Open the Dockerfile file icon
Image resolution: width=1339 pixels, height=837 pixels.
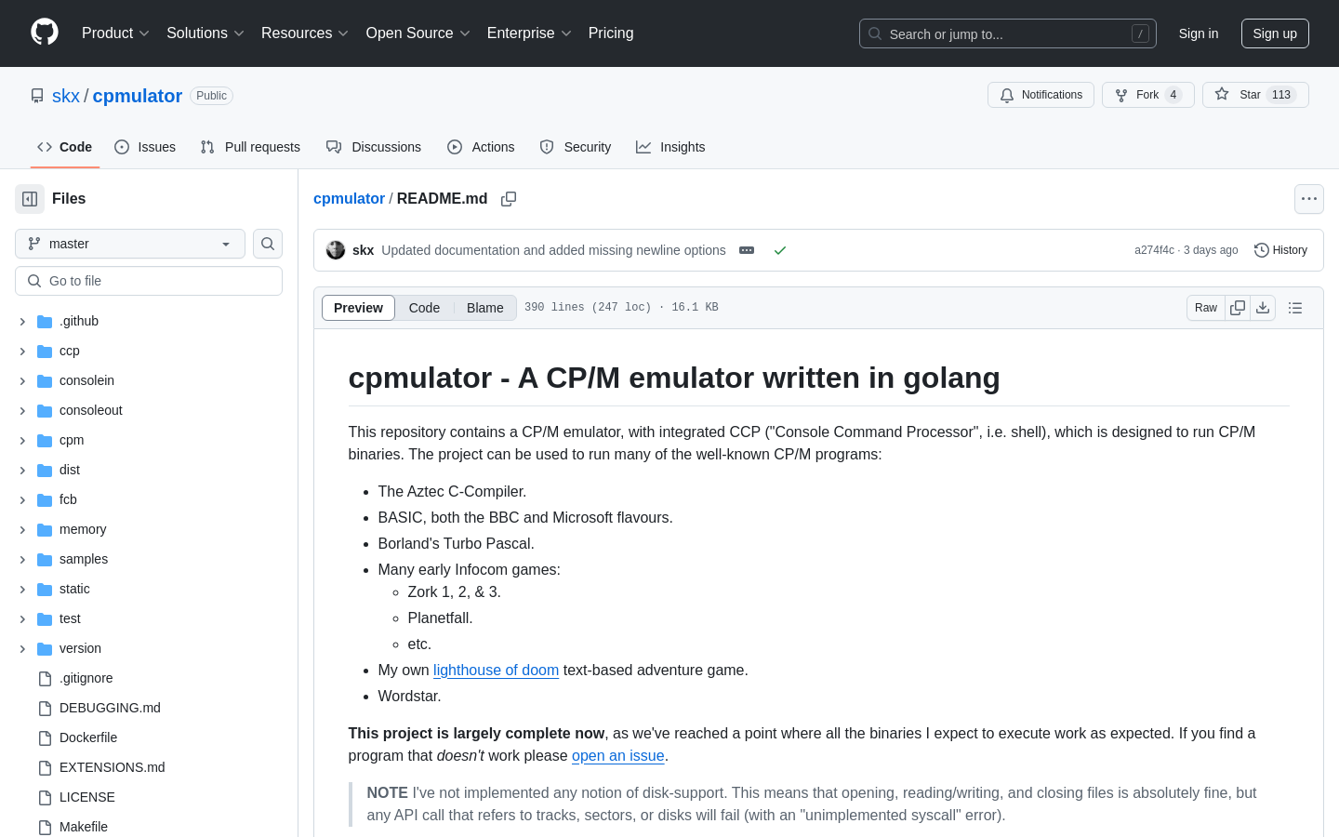click(45, 737)
